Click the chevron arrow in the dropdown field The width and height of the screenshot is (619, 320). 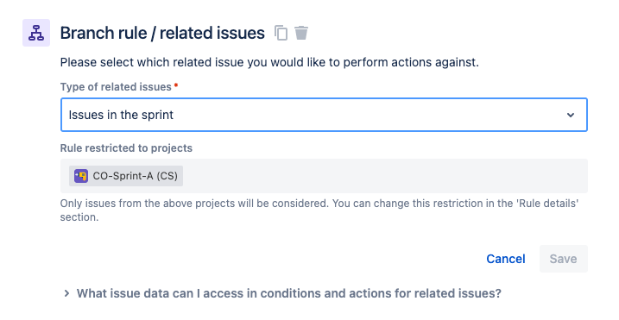(x=571, y=116)
